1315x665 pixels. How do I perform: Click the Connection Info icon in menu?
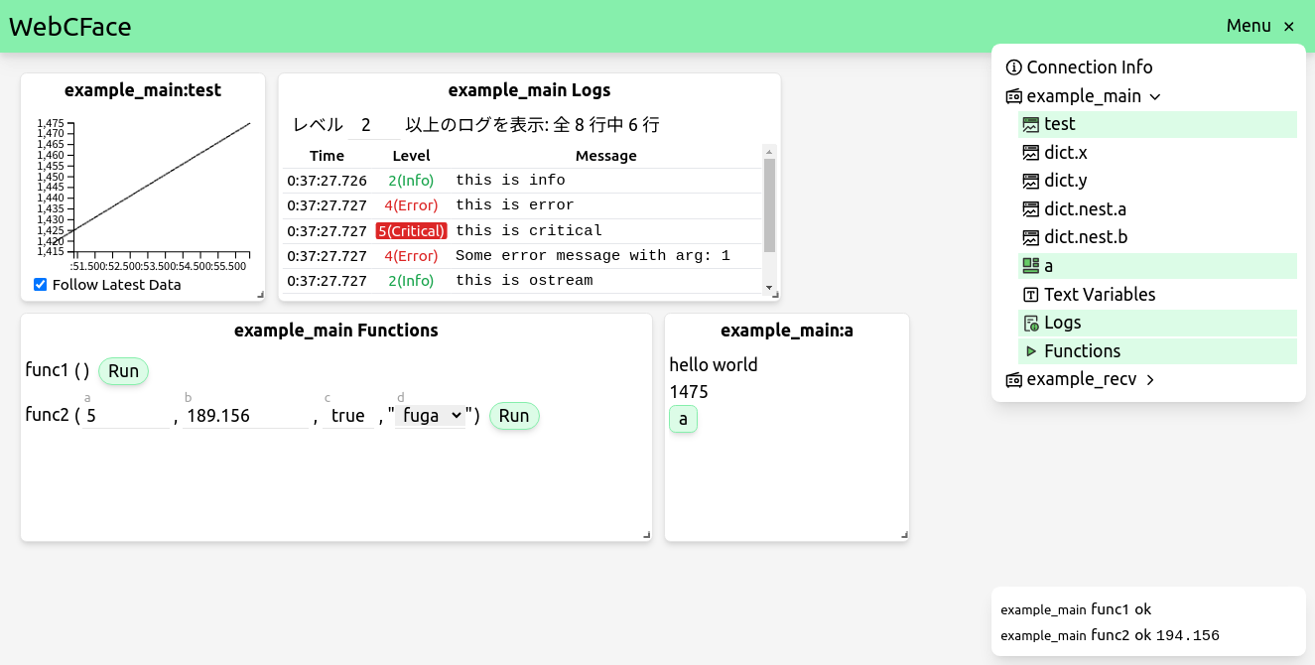click(1013, 67)
